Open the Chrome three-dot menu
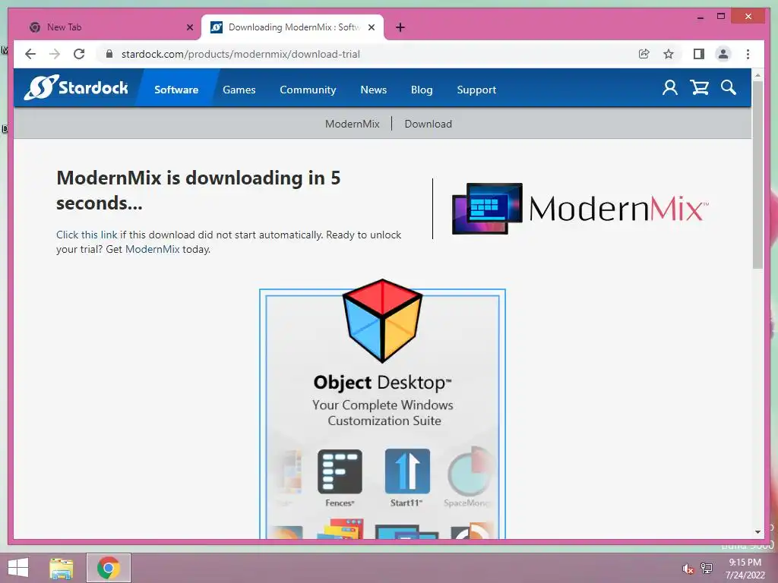 [x=748, y=54]
